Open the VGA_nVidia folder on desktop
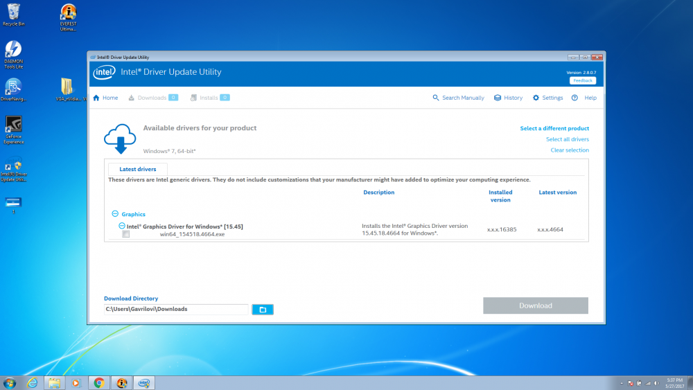The image size is (693, 390). 67,89
